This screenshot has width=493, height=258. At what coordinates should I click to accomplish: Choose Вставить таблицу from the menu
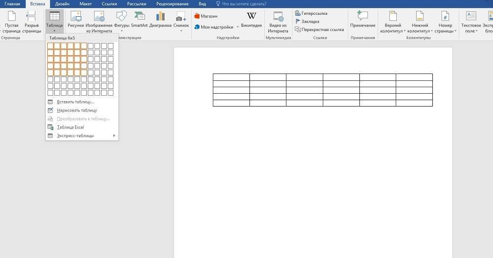coord(75,102)
